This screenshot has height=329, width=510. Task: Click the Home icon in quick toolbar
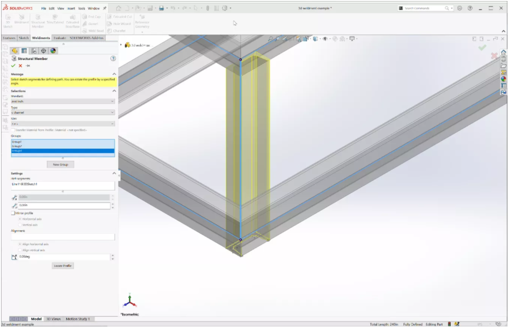pyautogui.click(x=118, y=8)
